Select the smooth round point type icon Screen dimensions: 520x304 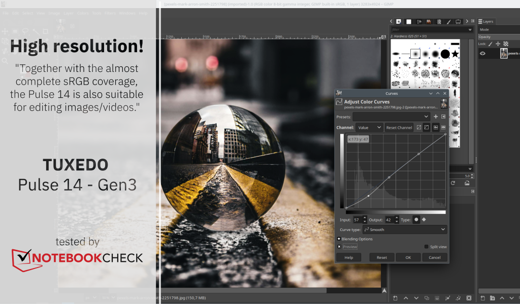pyautogui.click(x=416, y=219)
